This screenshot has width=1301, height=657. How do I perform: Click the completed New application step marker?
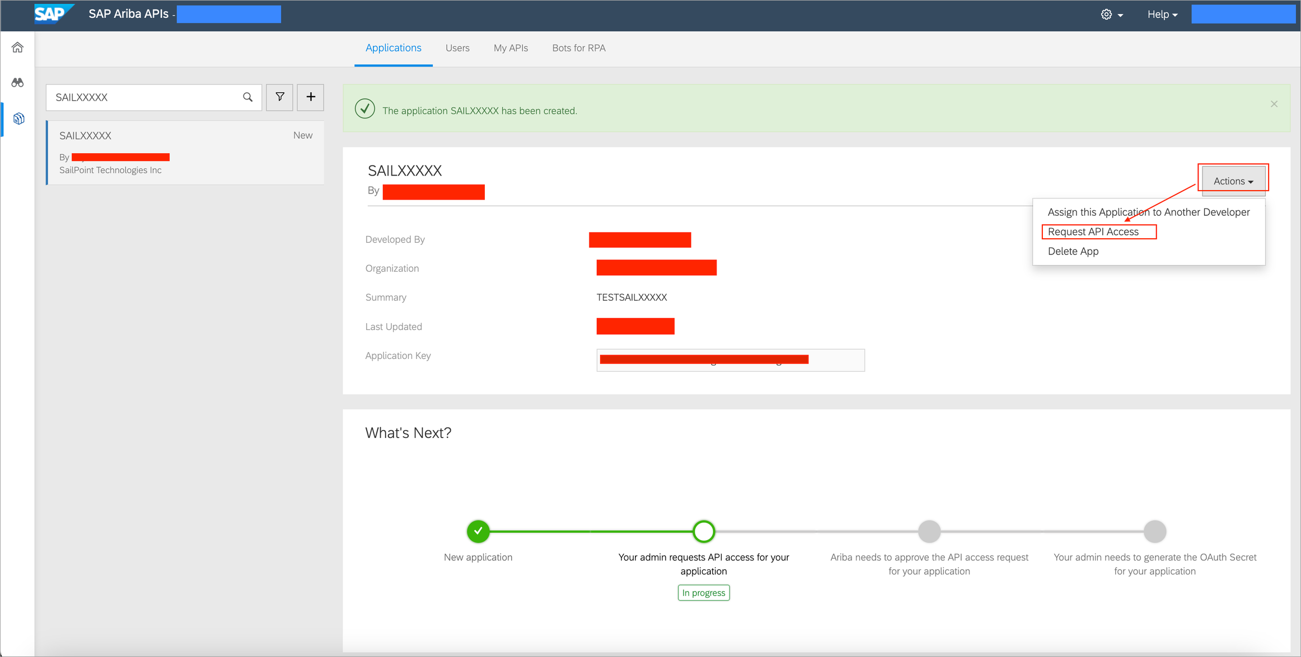[x=478, y=531]
